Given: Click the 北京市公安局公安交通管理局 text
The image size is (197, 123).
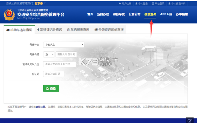Looking at the screenshot, I should pos(33,10).
